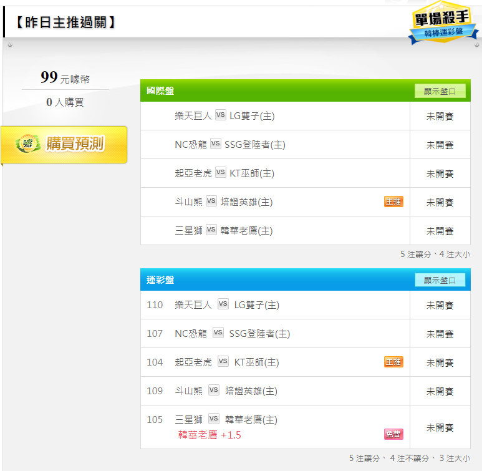Click VS icon in 國際盤 斗山熊 row
Screen dimensions: 482x471
211,201
